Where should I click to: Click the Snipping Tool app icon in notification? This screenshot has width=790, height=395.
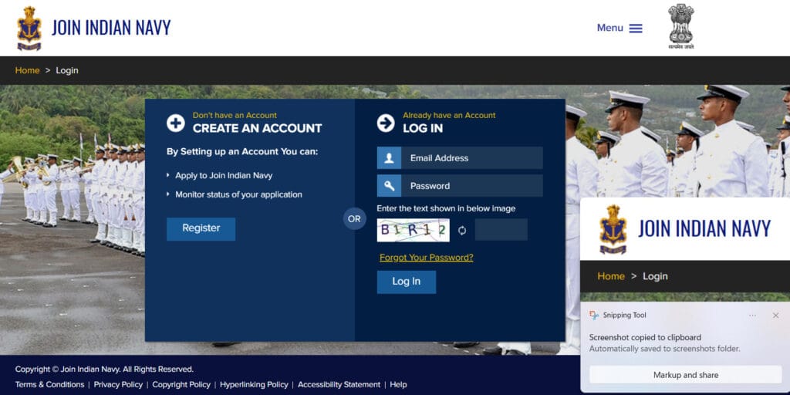pos(594,316)
